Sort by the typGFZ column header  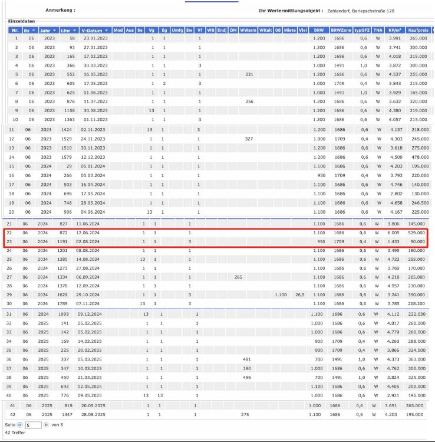click(362, 30)
